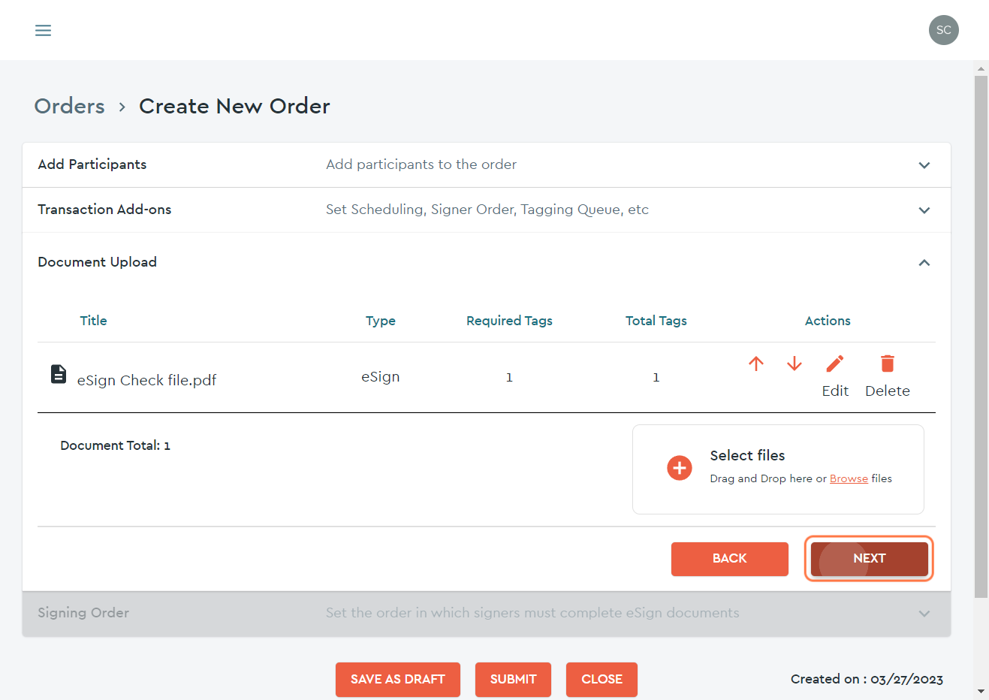Screen dimensions: 989x700
Task: Click the Browse files link
Action: (x=849, y=478)
